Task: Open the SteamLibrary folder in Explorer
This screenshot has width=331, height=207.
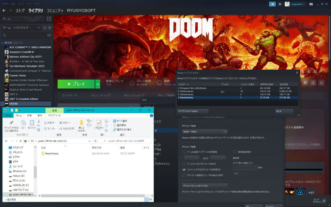Action: click(50, 153)
